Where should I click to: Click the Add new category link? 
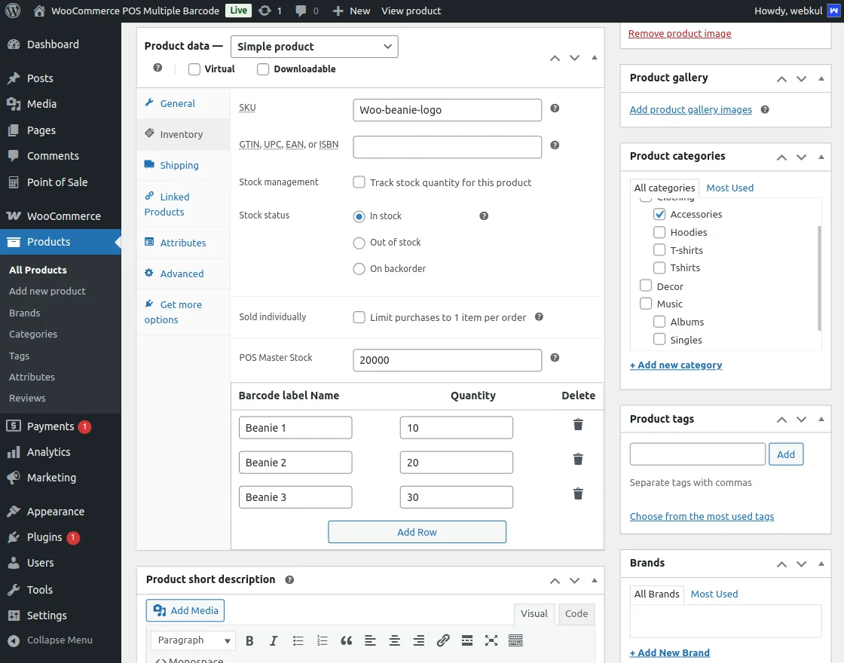[x=675, y=365]
